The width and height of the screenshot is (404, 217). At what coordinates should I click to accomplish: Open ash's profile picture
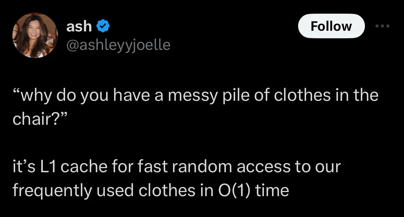pyautogui.click(x=35, y=35)
